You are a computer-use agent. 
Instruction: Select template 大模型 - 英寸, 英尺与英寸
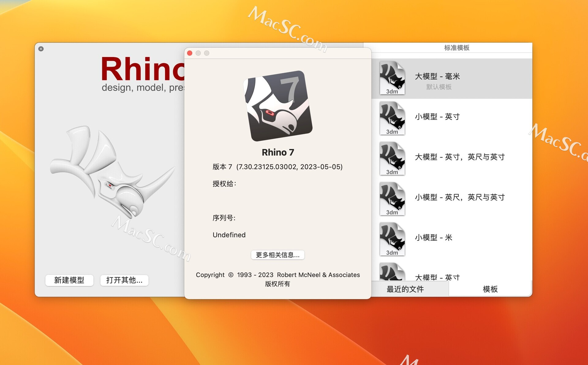pos(452,159)
